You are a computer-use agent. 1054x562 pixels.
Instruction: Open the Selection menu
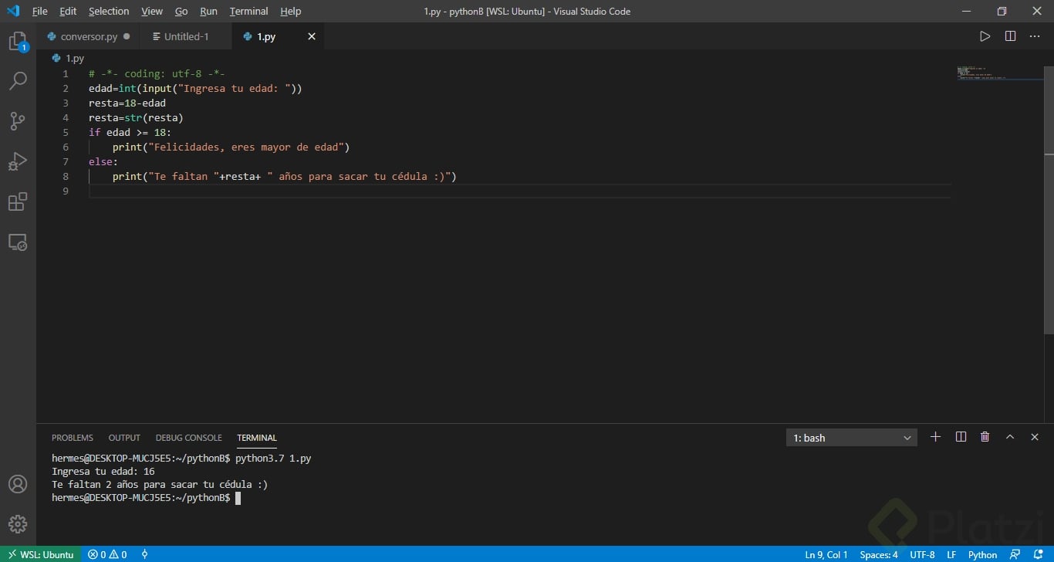109,11
